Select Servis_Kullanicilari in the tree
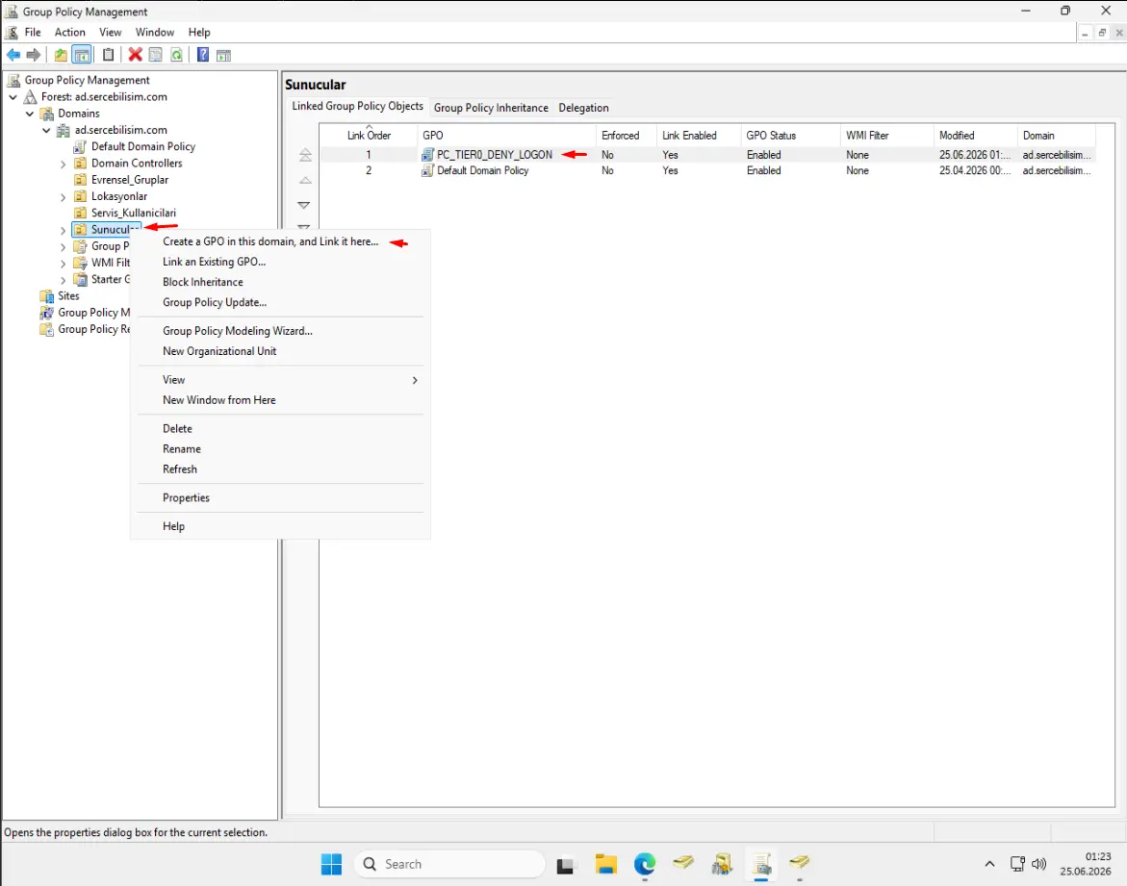The height and width of the screenshot is (886, 1127). click(x=134, y=213)
